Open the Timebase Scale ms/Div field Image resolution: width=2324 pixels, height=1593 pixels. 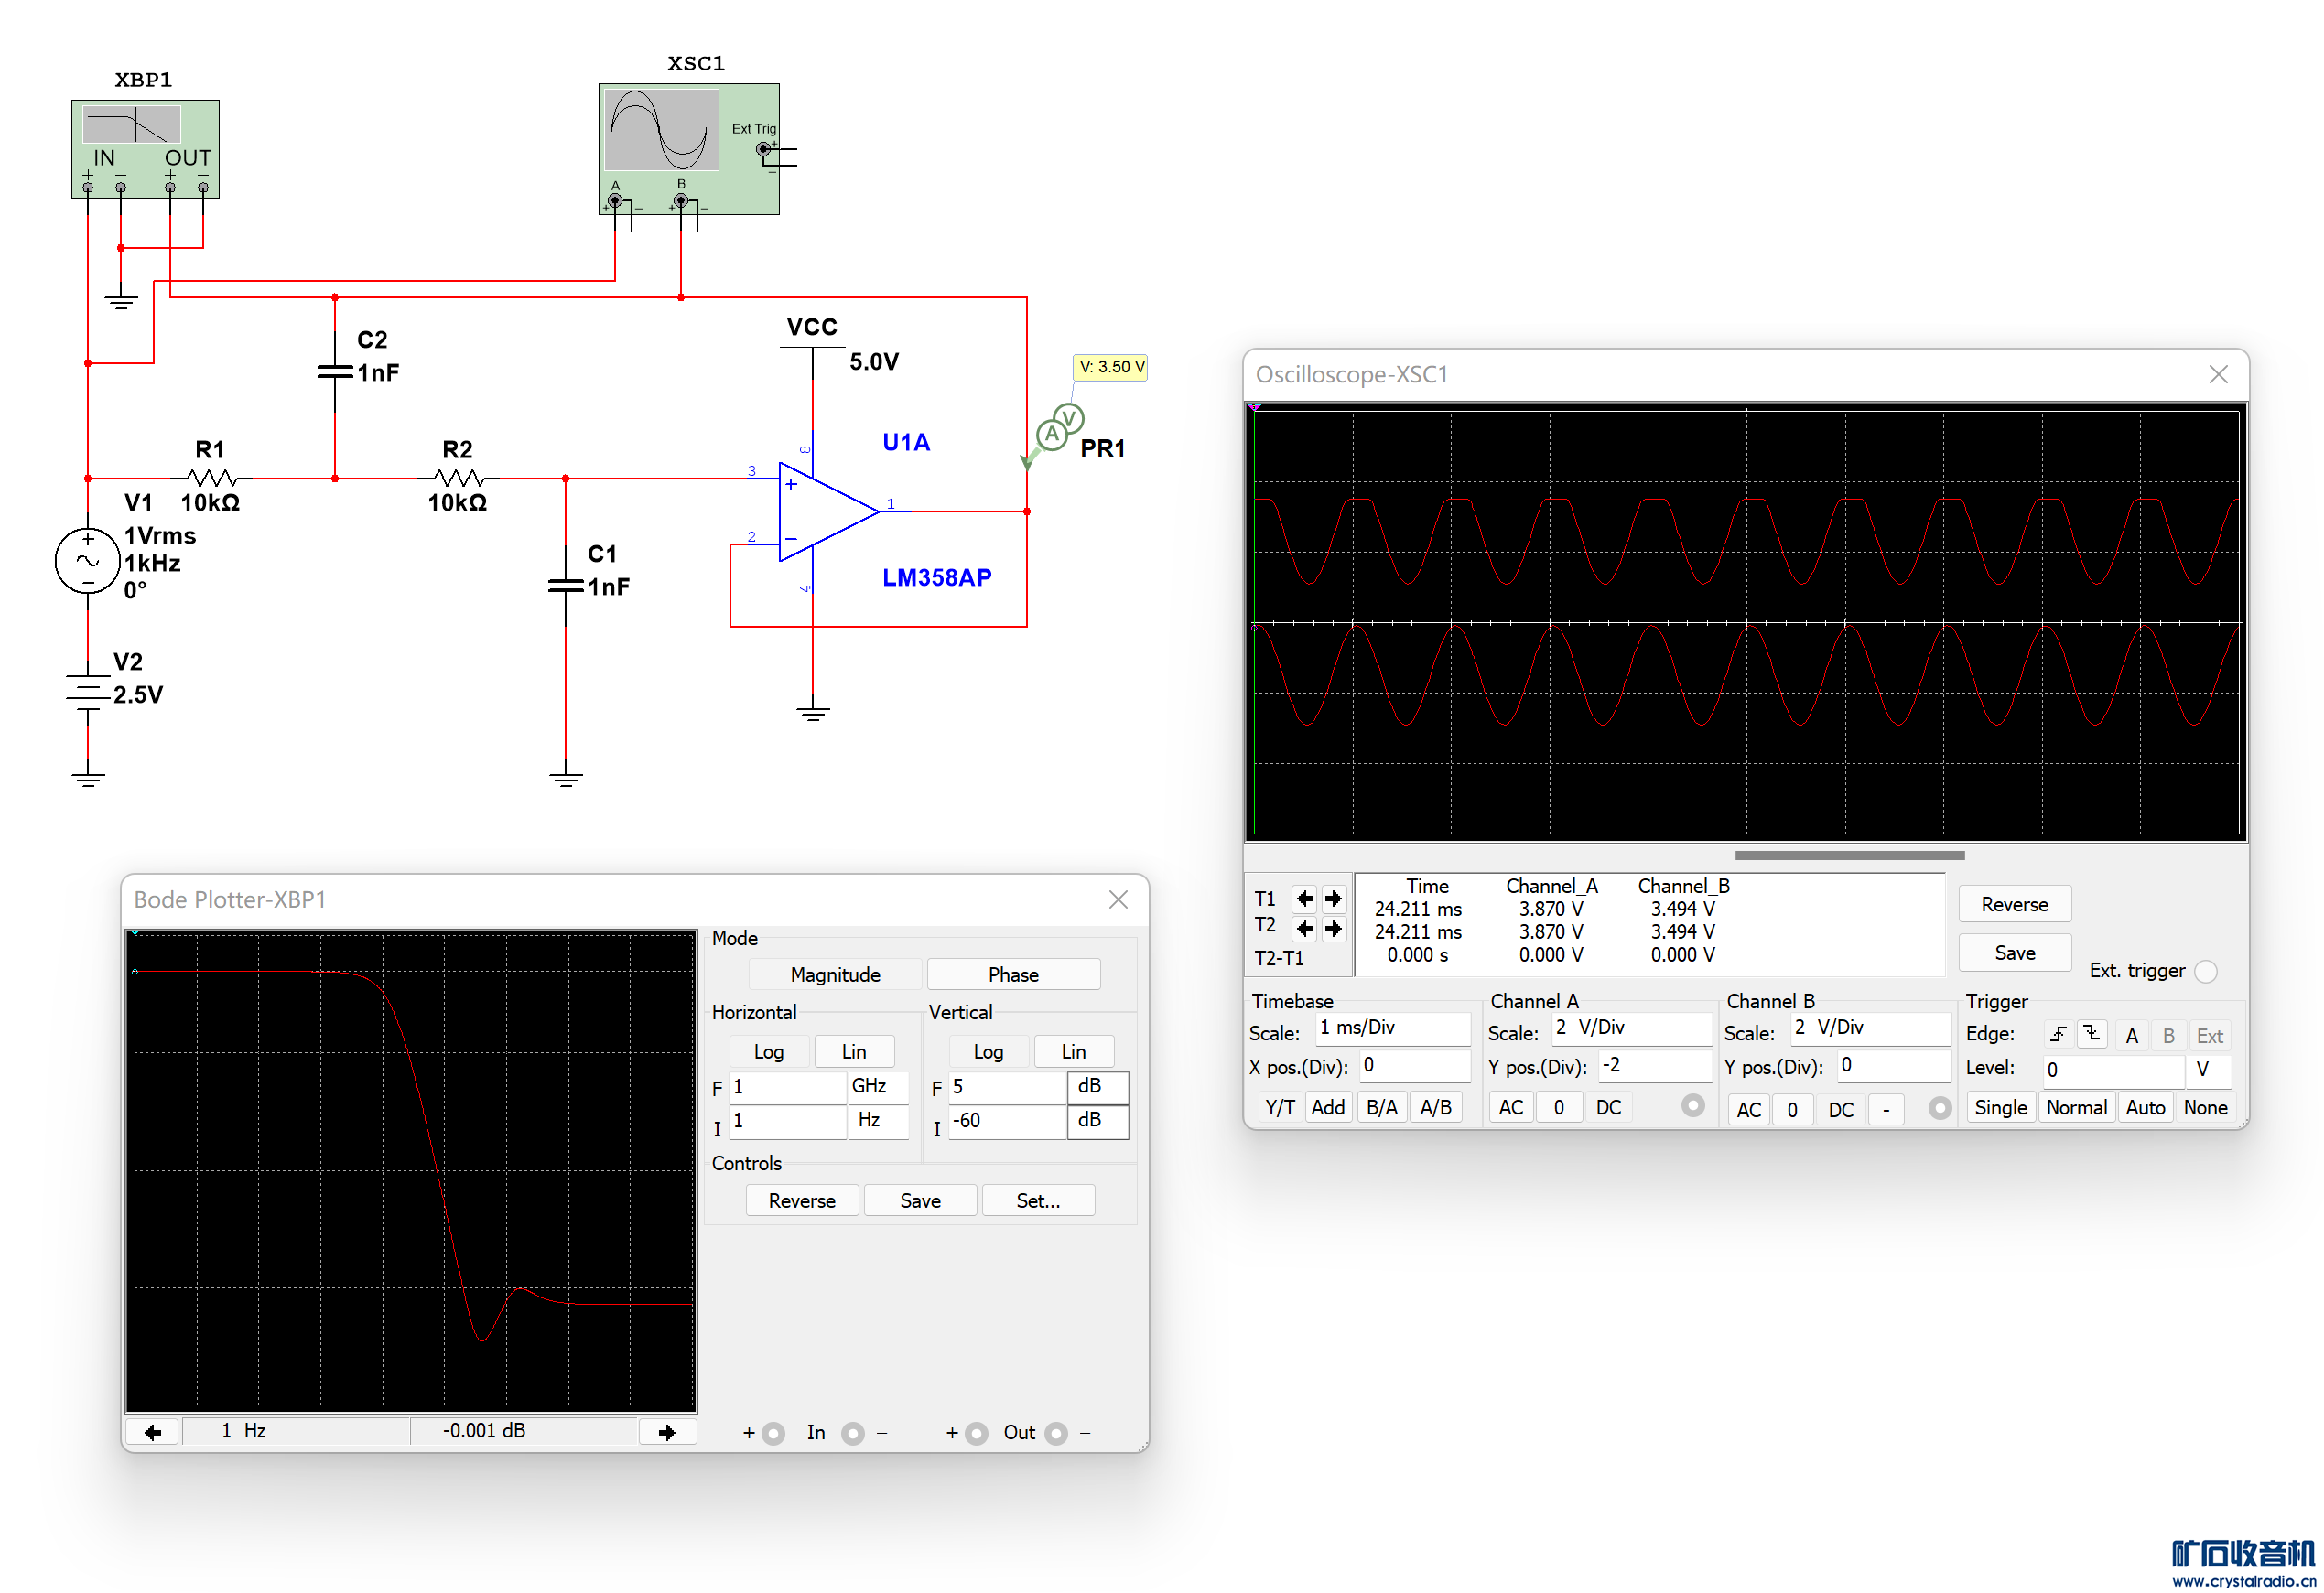coord(1391,1028)
